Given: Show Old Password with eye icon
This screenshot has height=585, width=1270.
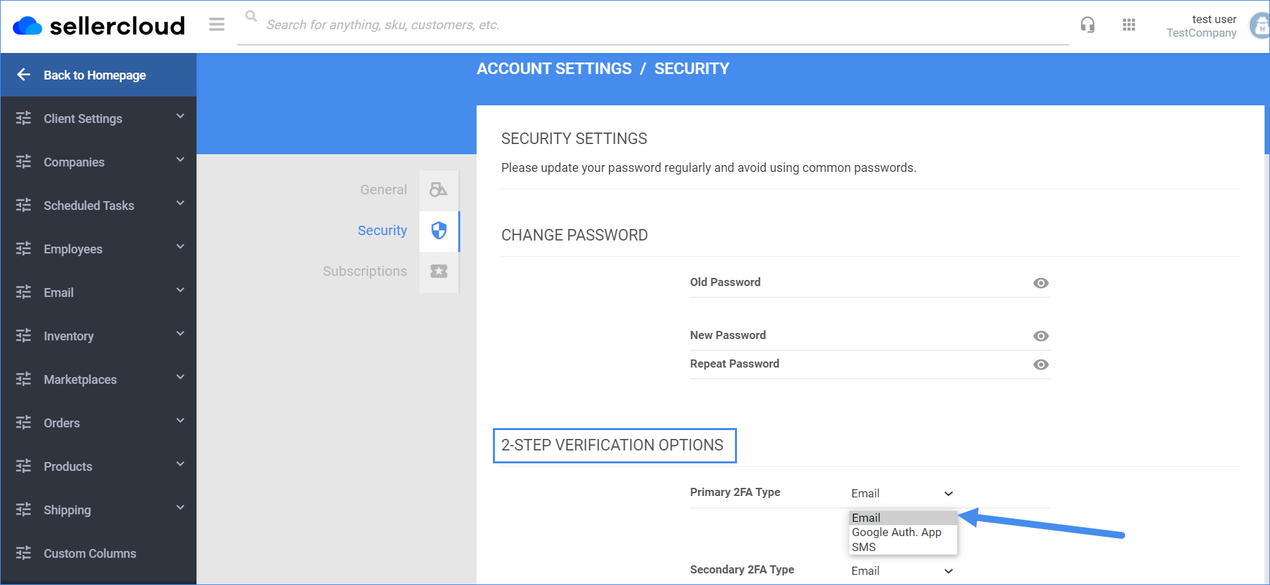Looking at the screenshot, I should pos(1041,283).
